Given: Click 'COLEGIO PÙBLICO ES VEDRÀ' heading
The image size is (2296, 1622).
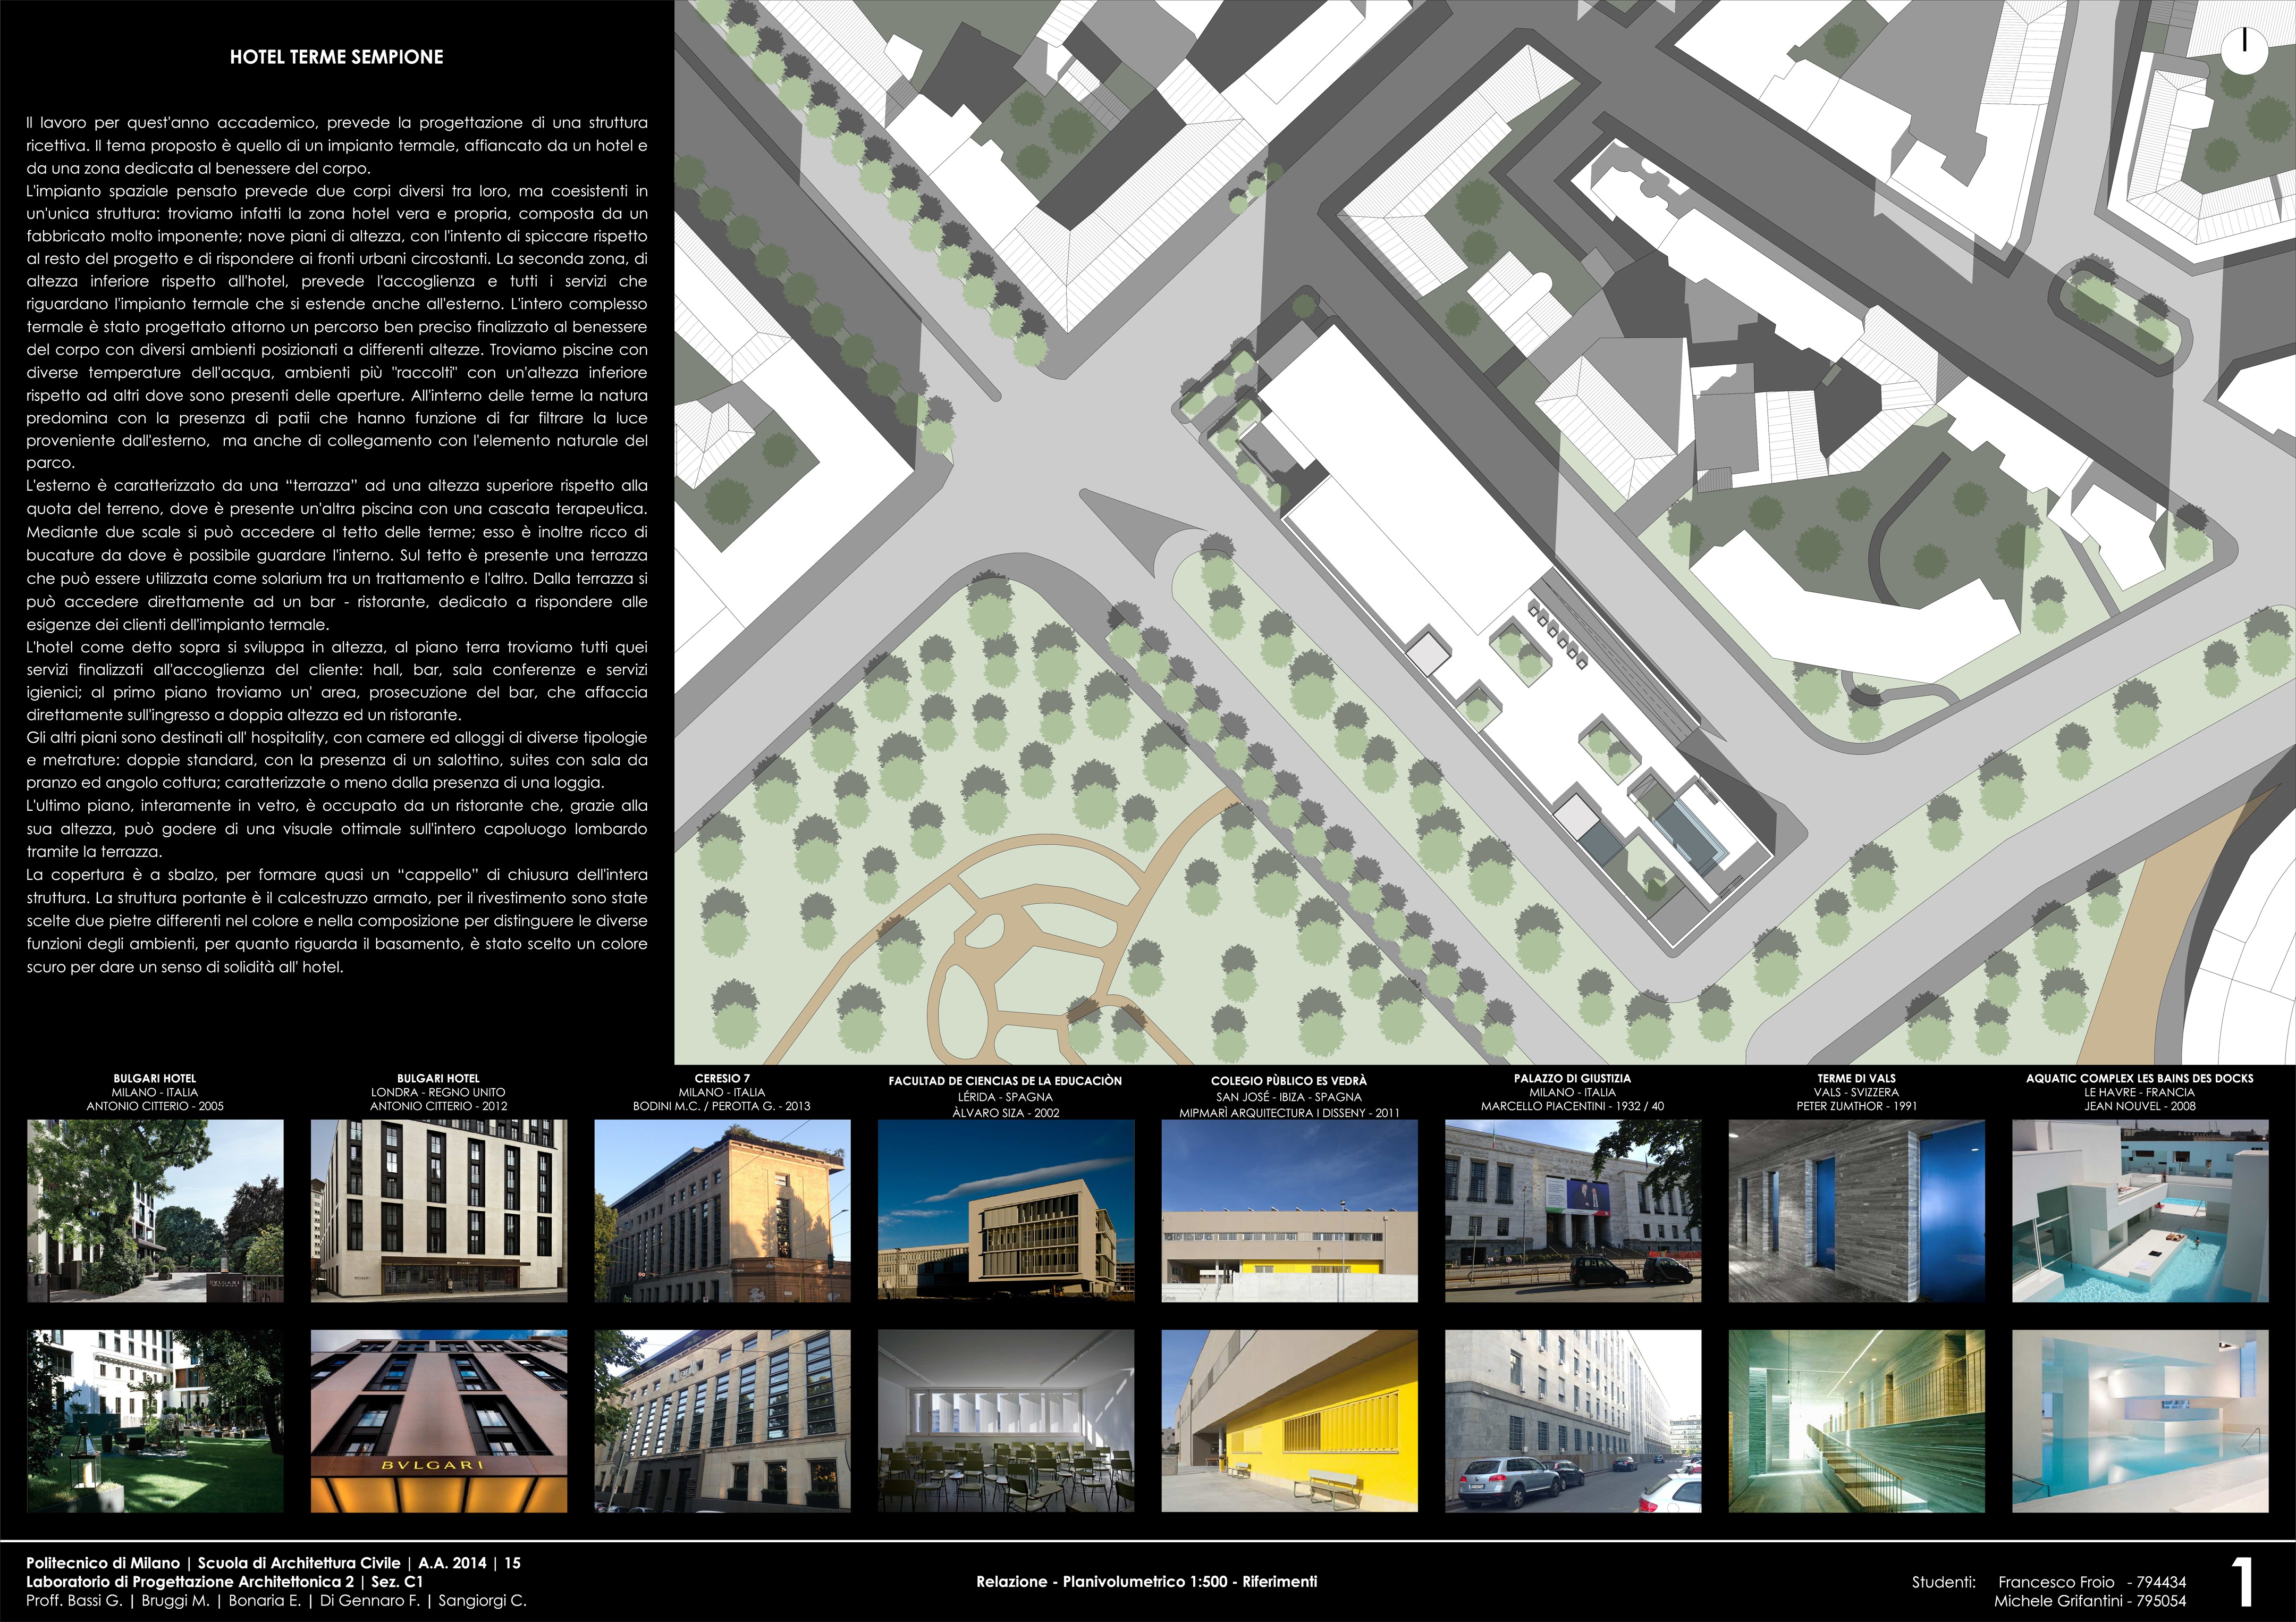Looking at the screenshot, I should [x=1289, y=1081].
